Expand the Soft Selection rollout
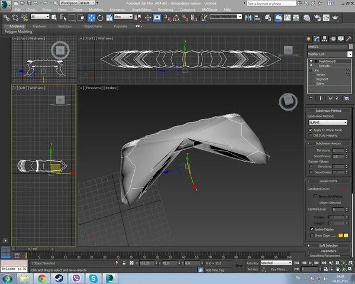355x284 pixels. pyautogui.click(x=328, y=246)
